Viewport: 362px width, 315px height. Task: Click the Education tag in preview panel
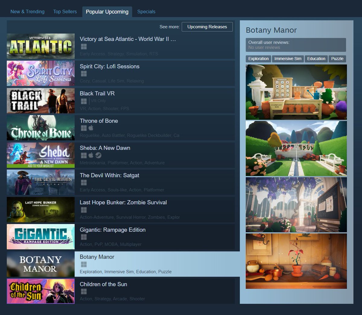316,59
